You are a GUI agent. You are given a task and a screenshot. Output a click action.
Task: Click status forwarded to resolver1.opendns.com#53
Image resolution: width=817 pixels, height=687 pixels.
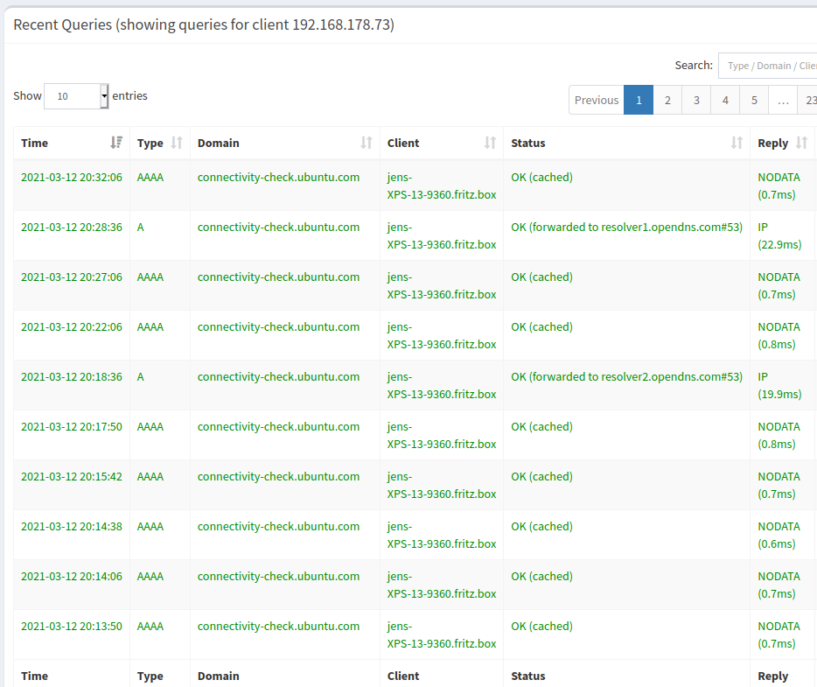click(x=627, y=228)
